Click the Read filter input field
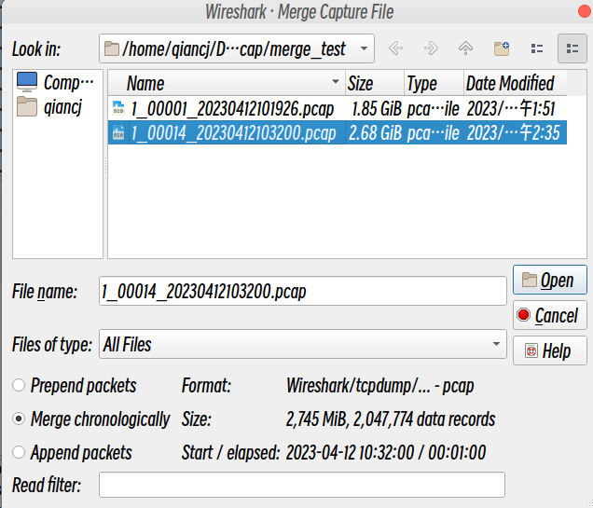This screenshot has height=508, width=593. click(x=302, y=485)
